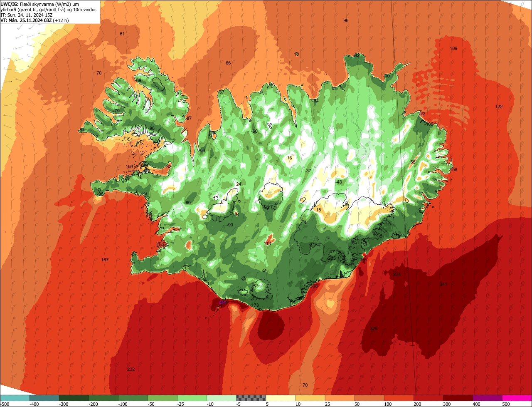The height and width of the screenshot is (407, 532).
Task: Click the flux value 341 in the southeast sea
Action: [x=443, y=284]
